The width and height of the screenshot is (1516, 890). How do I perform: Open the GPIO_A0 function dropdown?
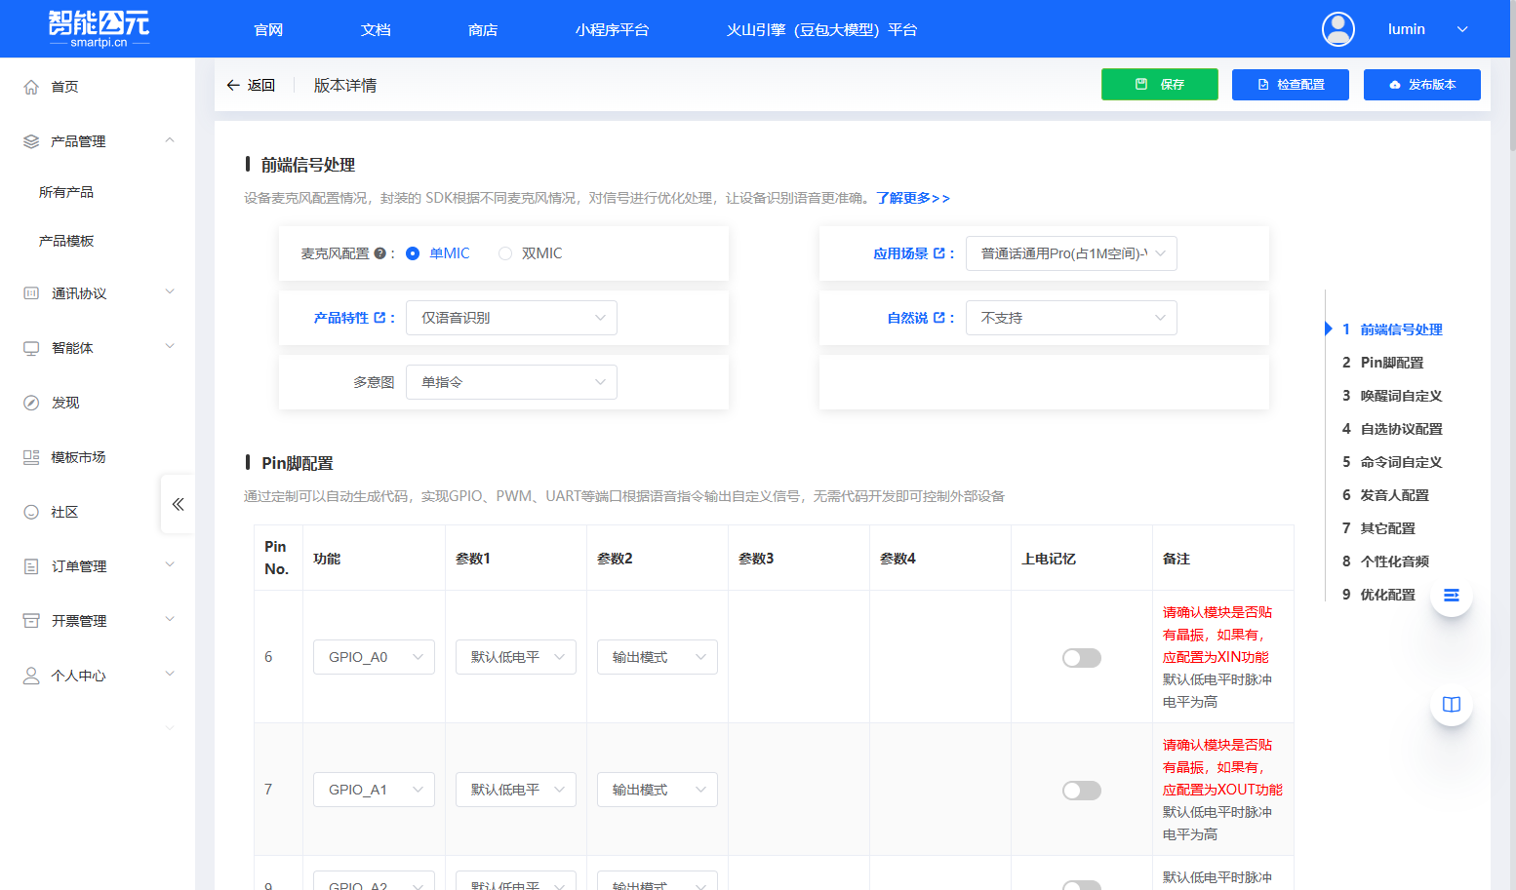374,657
